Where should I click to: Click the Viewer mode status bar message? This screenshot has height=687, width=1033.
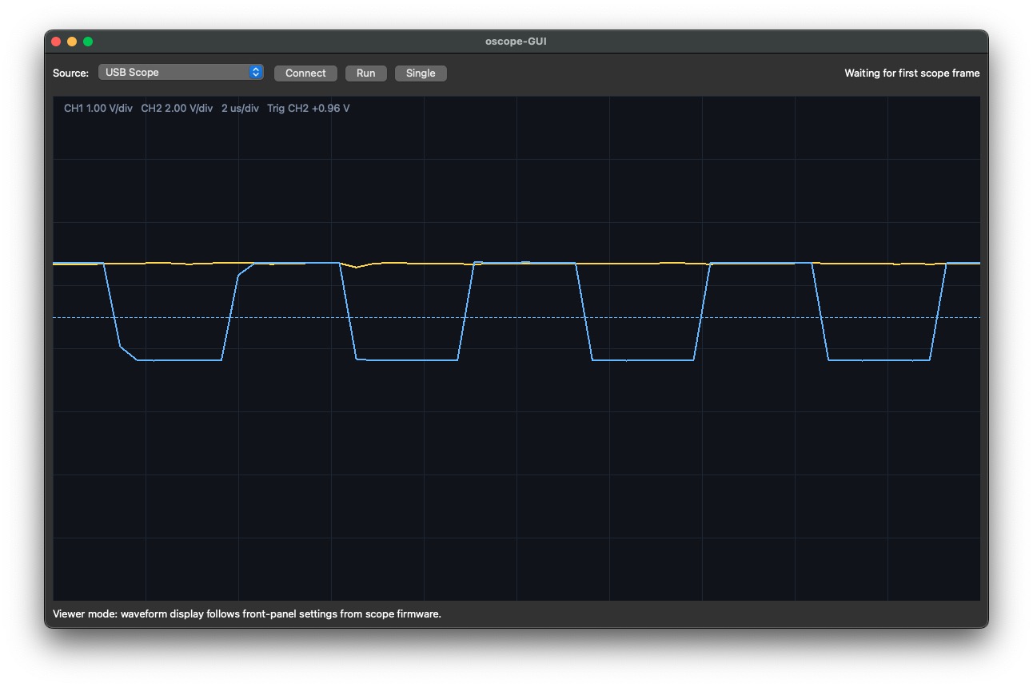pos(247,614)
